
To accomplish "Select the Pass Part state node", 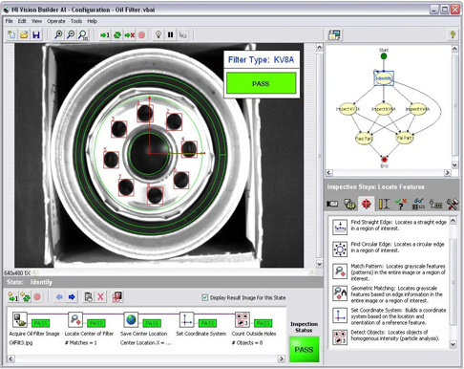I will pyautogui.click(x=364, y=139).
